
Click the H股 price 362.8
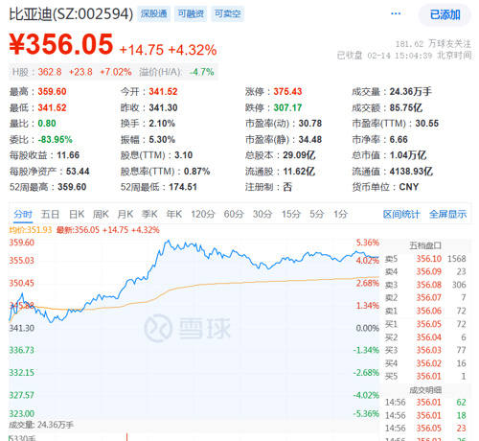pos(50,72)
